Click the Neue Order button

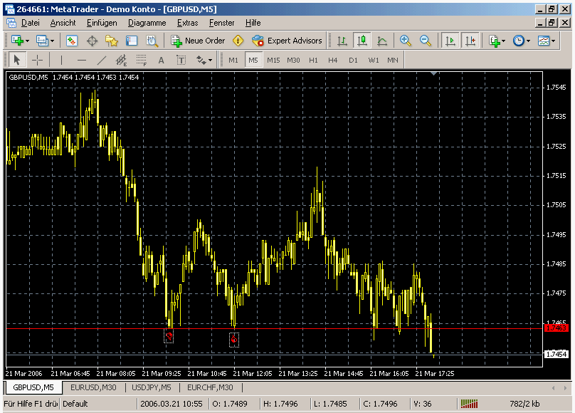(198, 41)
